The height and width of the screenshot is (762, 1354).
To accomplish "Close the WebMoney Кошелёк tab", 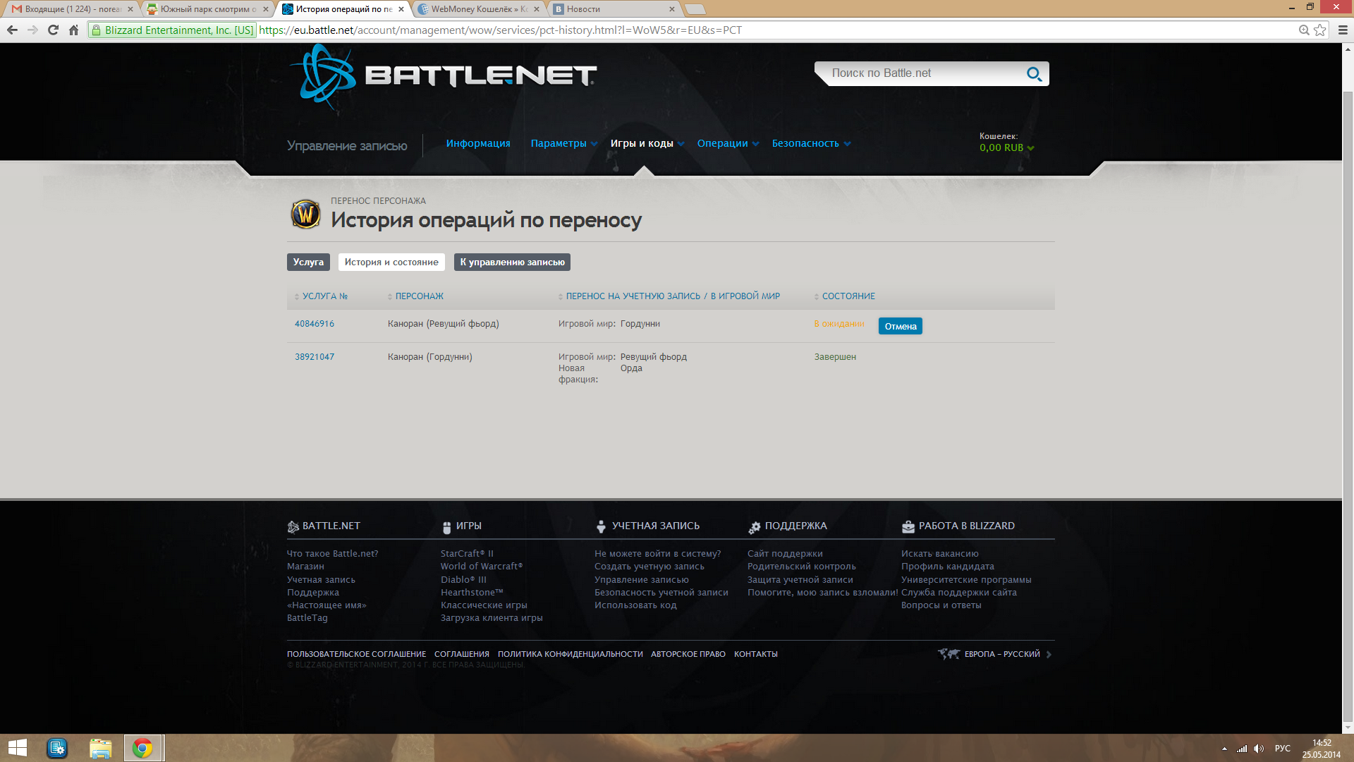I will coord(536,9).
